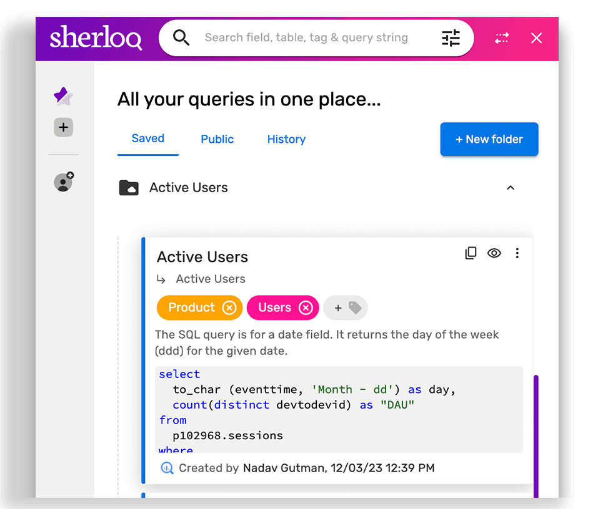Open the starred favorites sidebar icon

click(x=63, y=96)
